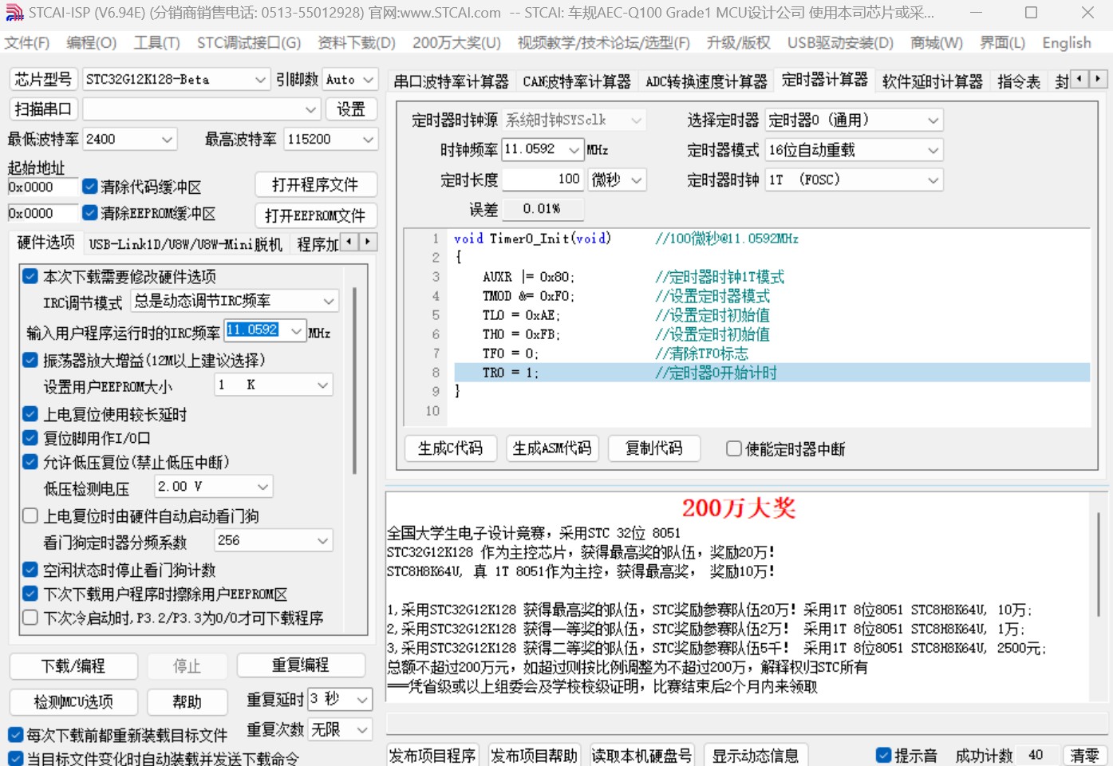Toggle 空闲状态时停止看门狗计数
The height and width of the screenshot is (766, 1113).
point(30,570)
